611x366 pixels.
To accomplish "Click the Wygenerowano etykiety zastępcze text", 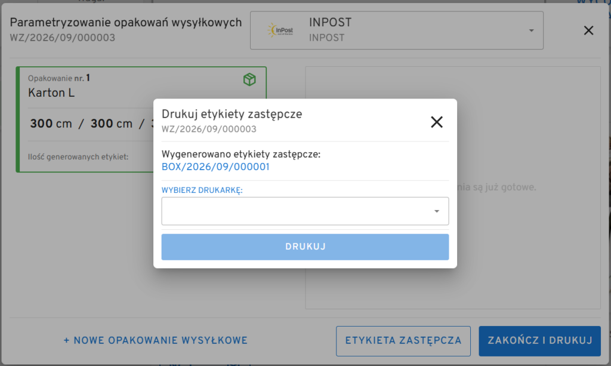I will (x=241, y=155).
